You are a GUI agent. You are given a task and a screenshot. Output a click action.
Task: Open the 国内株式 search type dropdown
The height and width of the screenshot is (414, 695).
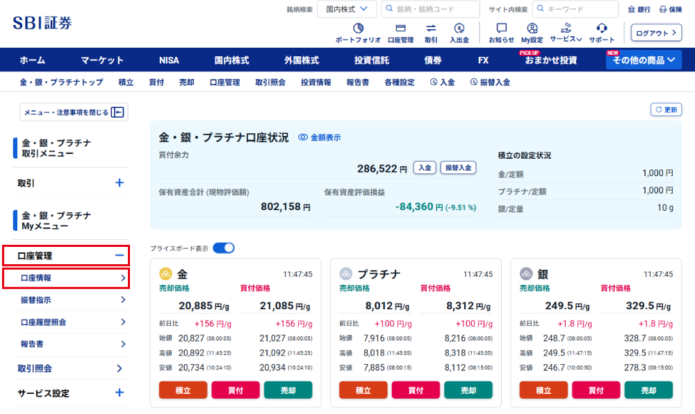click(347, 9)
